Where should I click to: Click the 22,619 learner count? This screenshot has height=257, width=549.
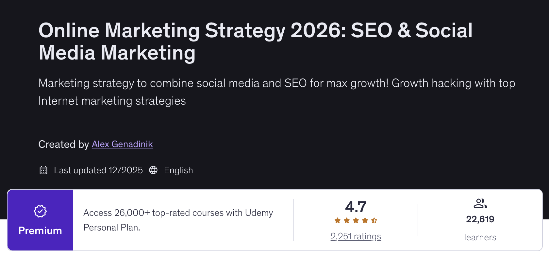[x=480, y=219]
